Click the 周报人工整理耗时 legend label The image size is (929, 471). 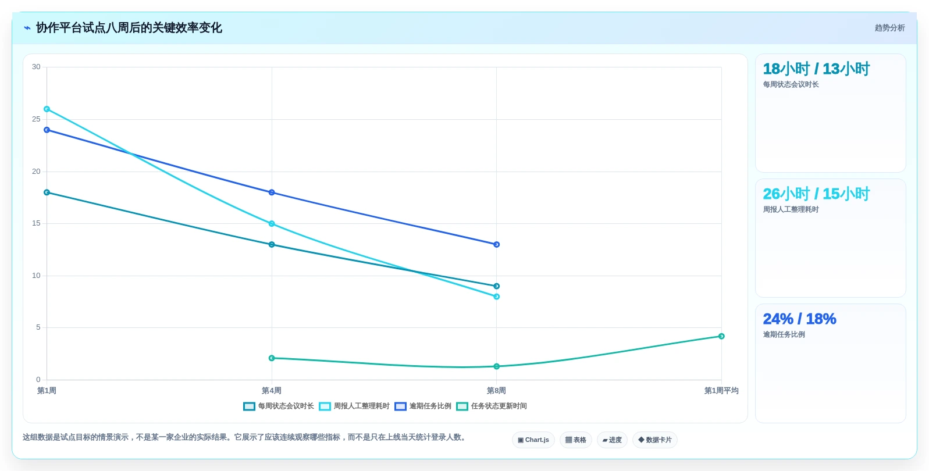[361, 406]
